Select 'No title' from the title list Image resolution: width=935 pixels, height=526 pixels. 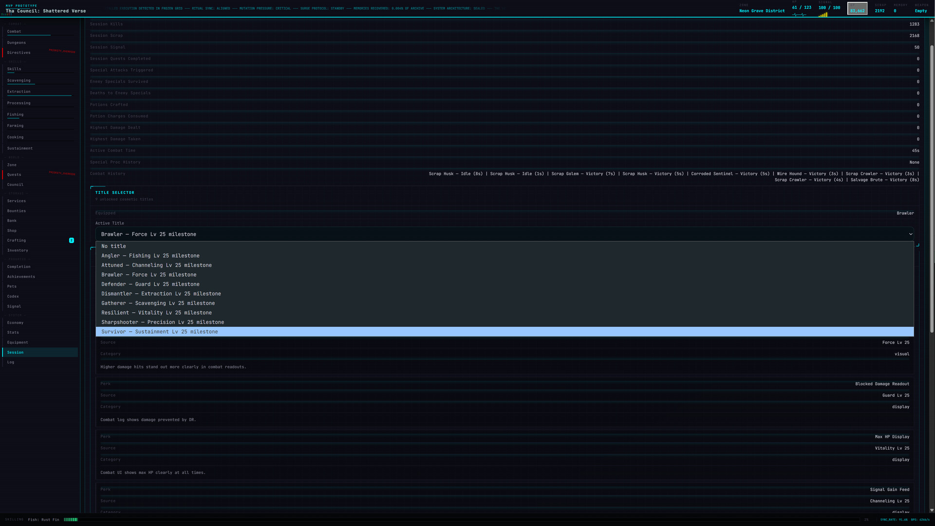(113, 246)
